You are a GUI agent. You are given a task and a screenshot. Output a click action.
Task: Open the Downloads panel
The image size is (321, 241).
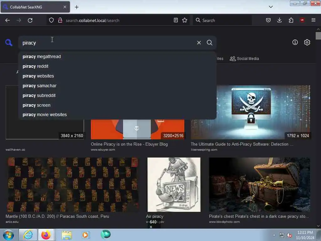(279, 20)
